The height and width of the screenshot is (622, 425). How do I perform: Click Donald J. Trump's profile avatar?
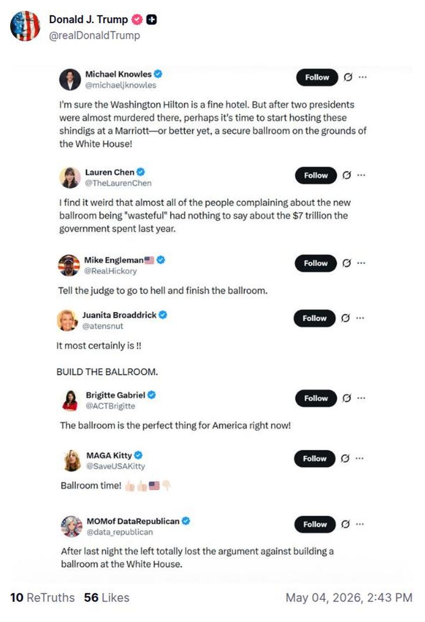(x=25, y=26)
